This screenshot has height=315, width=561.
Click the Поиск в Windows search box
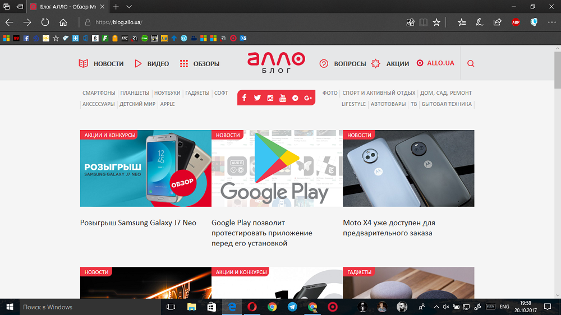tap(90, 307)
